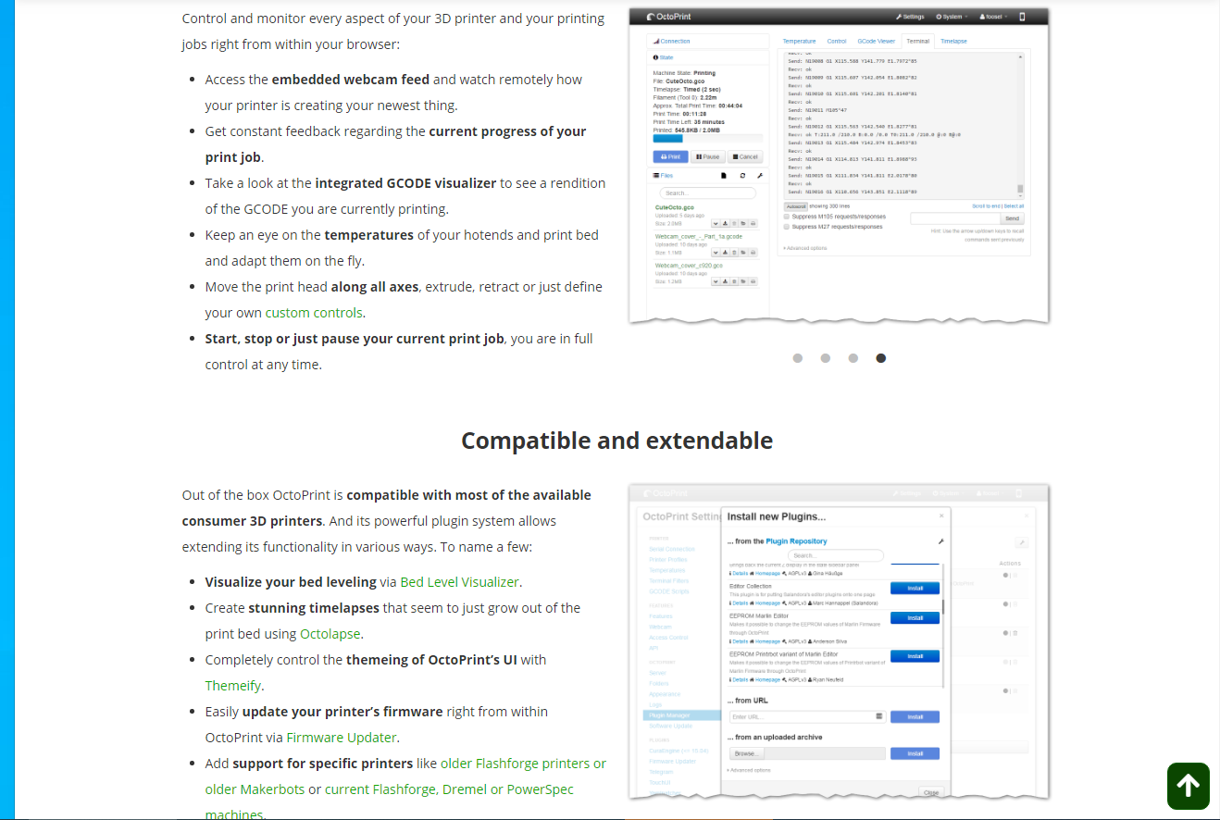Click the wrench icon beside Plugin Repository
Image resolution: width=1220 pixels, height=820 pixels.
[x=940, y=541]
